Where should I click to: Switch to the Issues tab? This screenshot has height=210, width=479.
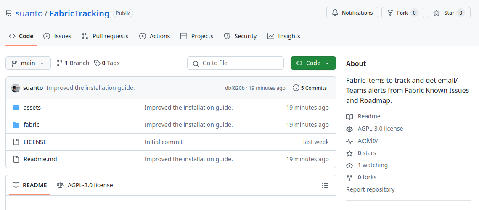coord(57,36)
